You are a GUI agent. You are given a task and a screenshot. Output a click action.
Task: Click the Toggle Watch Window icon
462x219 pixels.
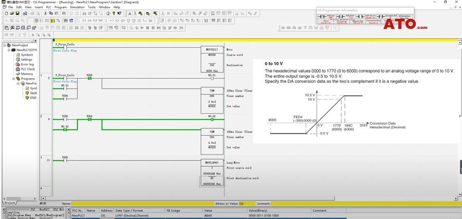pyautogui.click(x=18, y=28)
